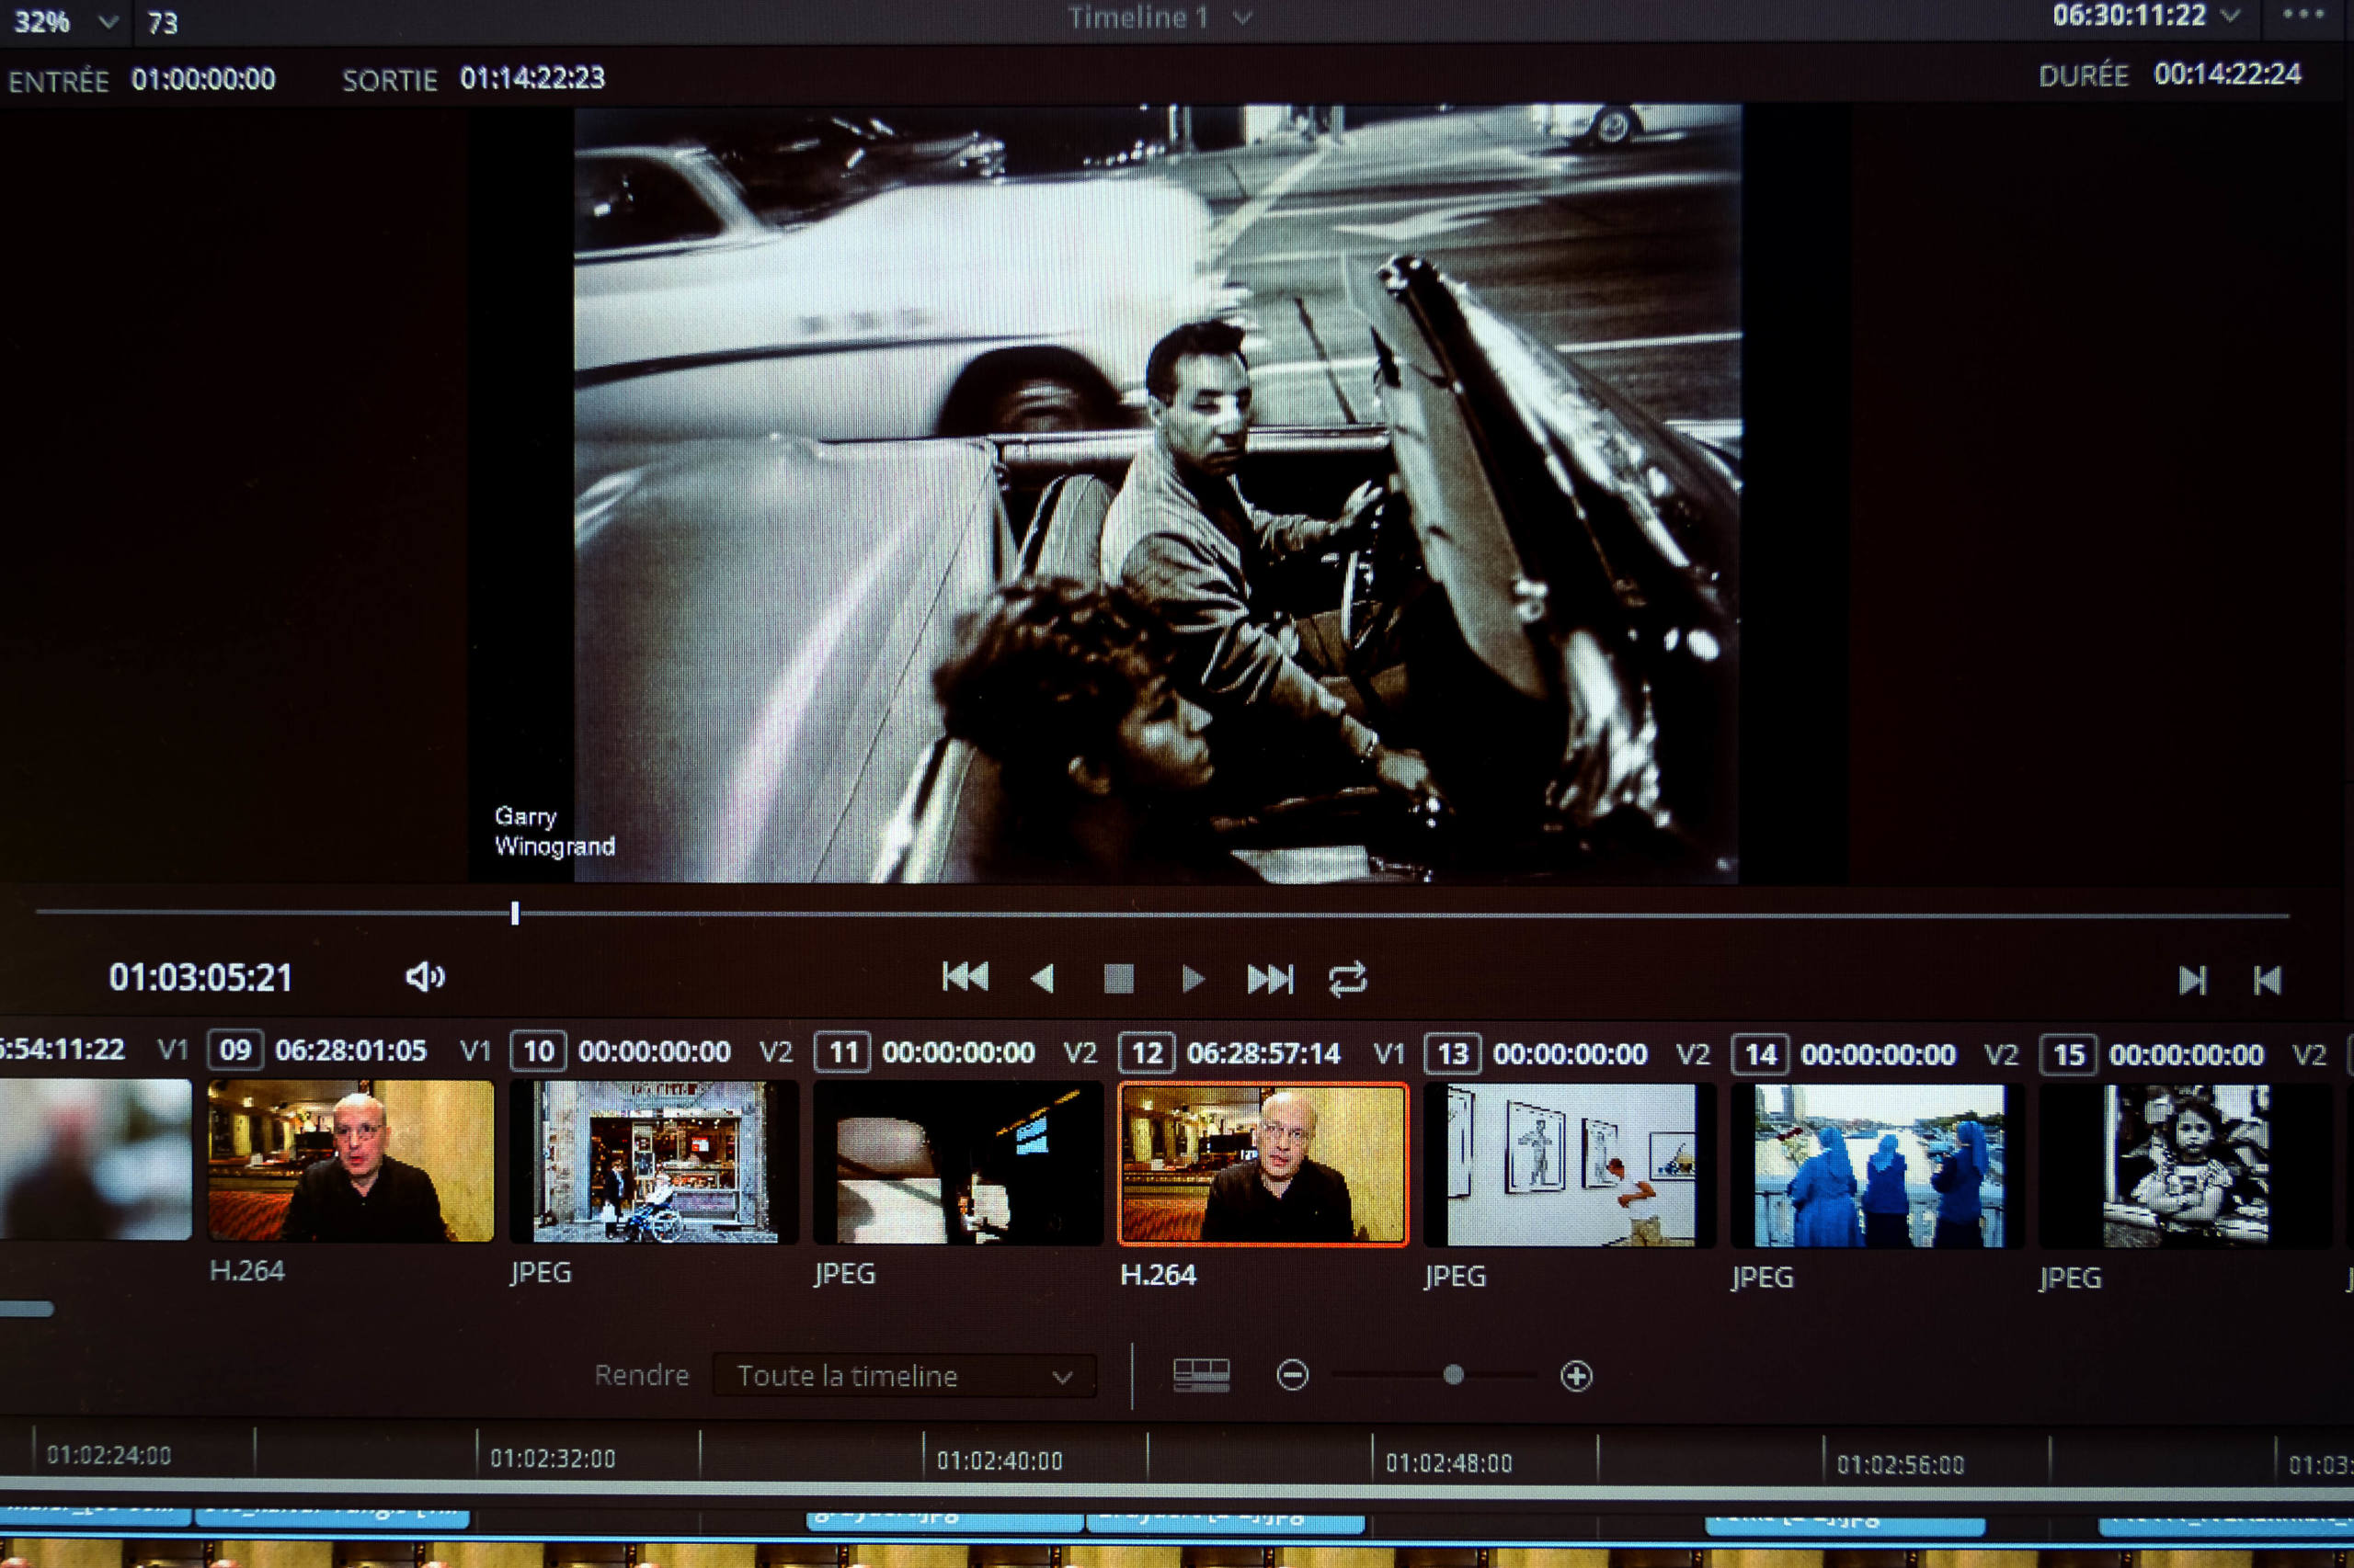Zoom in thumbnails with the plus button

(x=1576, y=1376)
